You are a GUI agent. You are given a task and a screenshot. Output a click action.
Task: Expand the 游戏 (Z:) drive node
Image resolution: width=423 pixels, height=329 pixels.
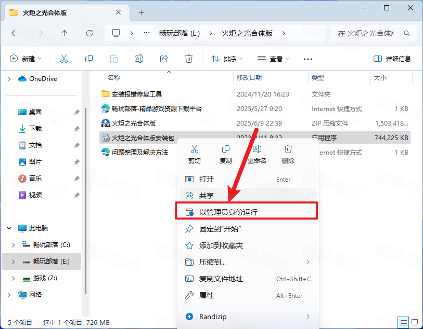click(13, 278)
